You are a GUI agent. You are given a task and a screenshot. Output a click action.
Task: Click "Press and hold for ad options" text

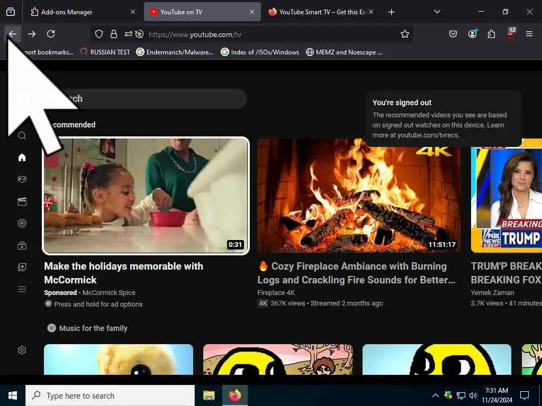[98, 304]
